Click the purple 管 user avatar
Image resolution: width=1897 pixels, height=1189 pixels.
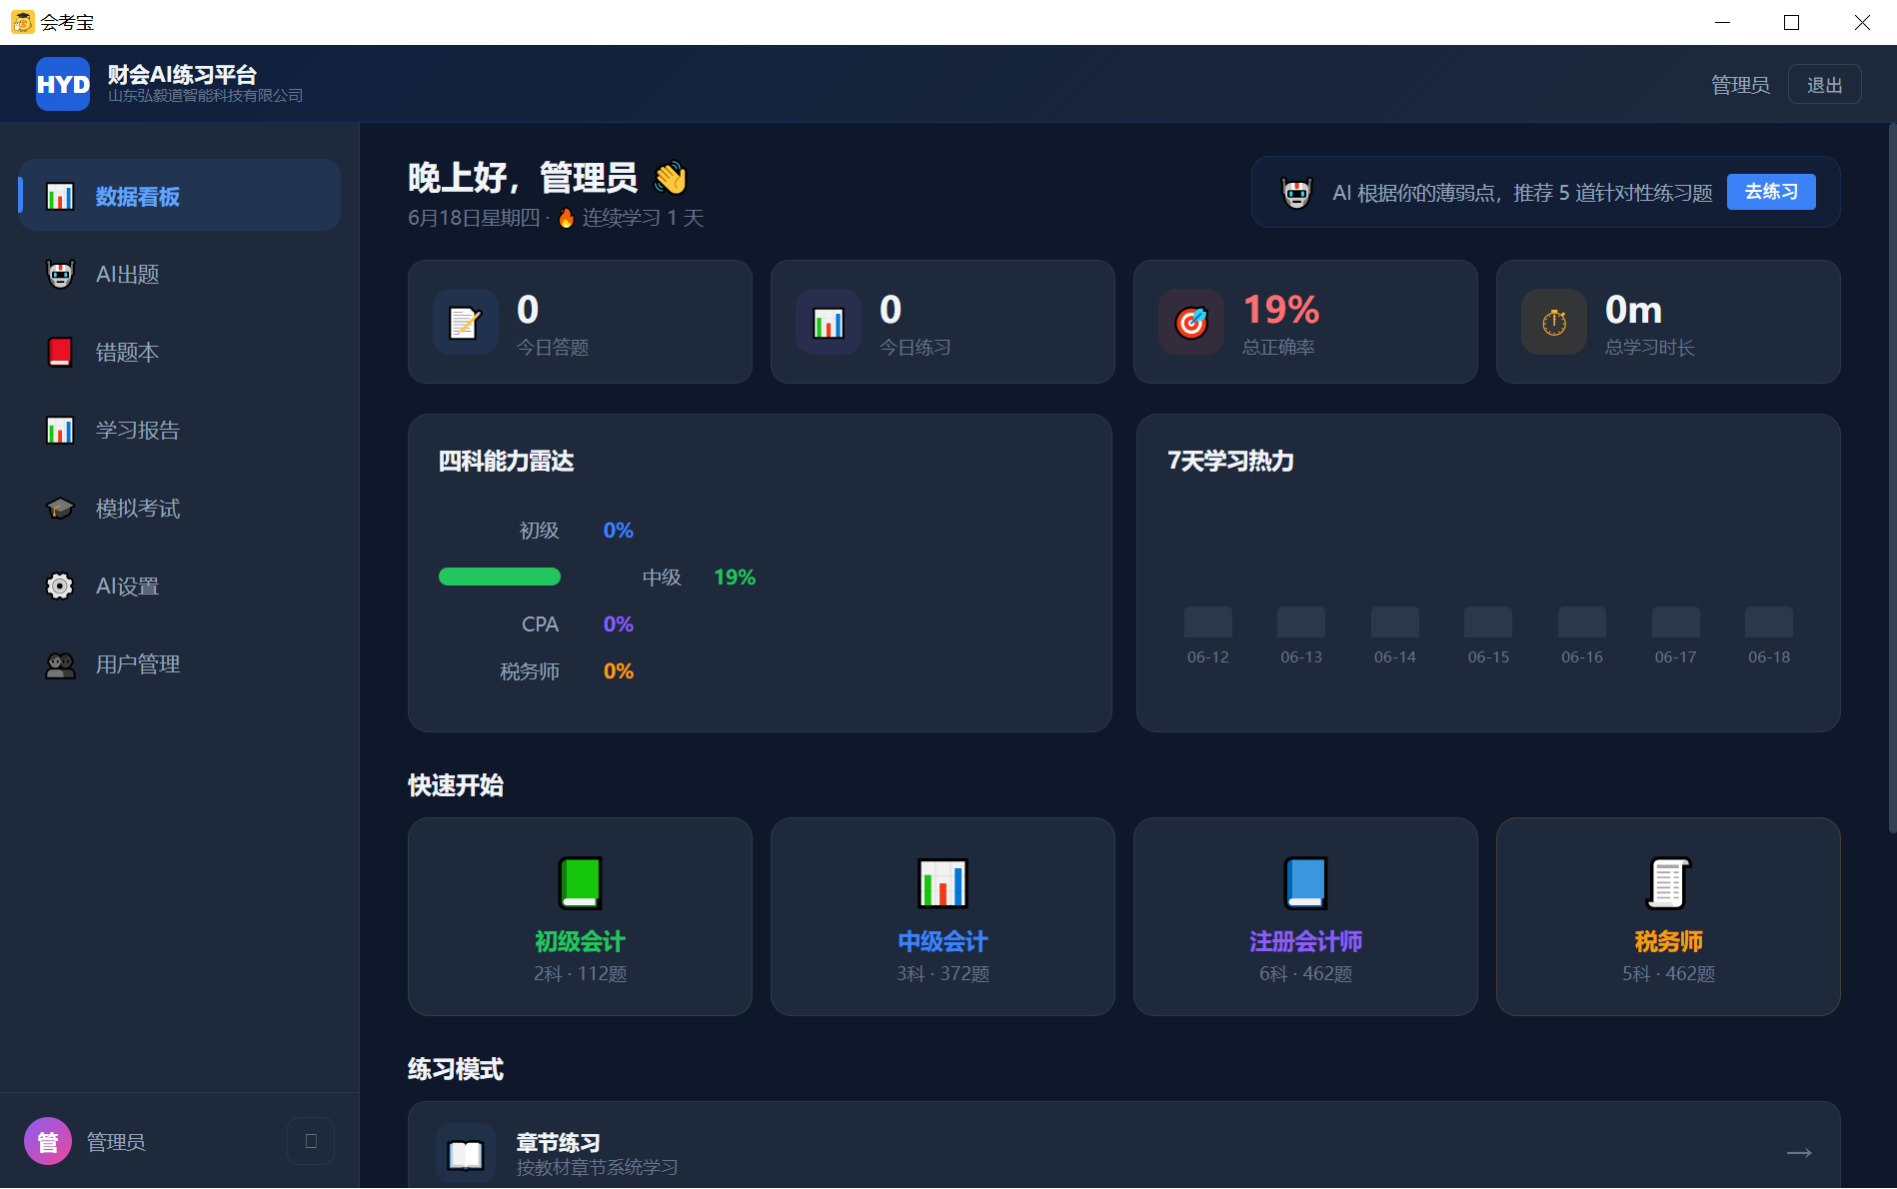(48, 1141)
